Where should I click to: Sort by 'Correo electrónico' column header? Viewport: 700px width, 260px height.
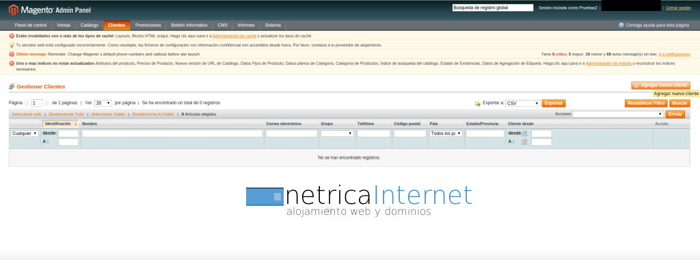pyautogui.click(x=284, y=124)
